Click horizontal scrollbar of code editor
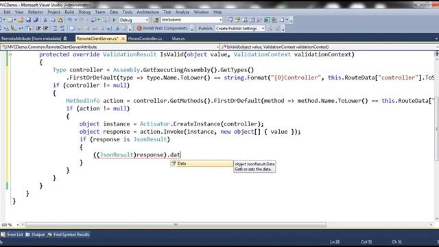 tap(176, 224)
